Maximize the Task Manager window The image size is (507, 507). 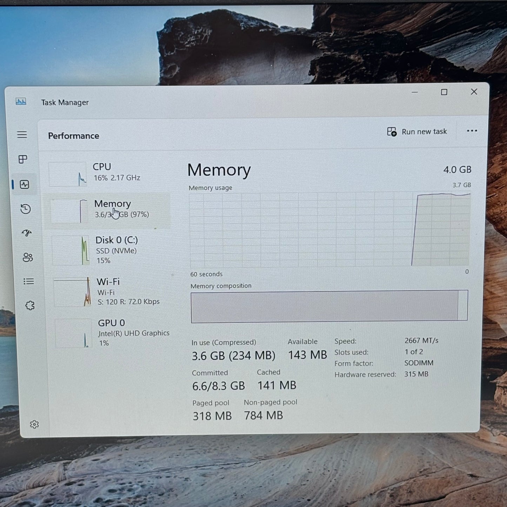(x=444, y=92)
